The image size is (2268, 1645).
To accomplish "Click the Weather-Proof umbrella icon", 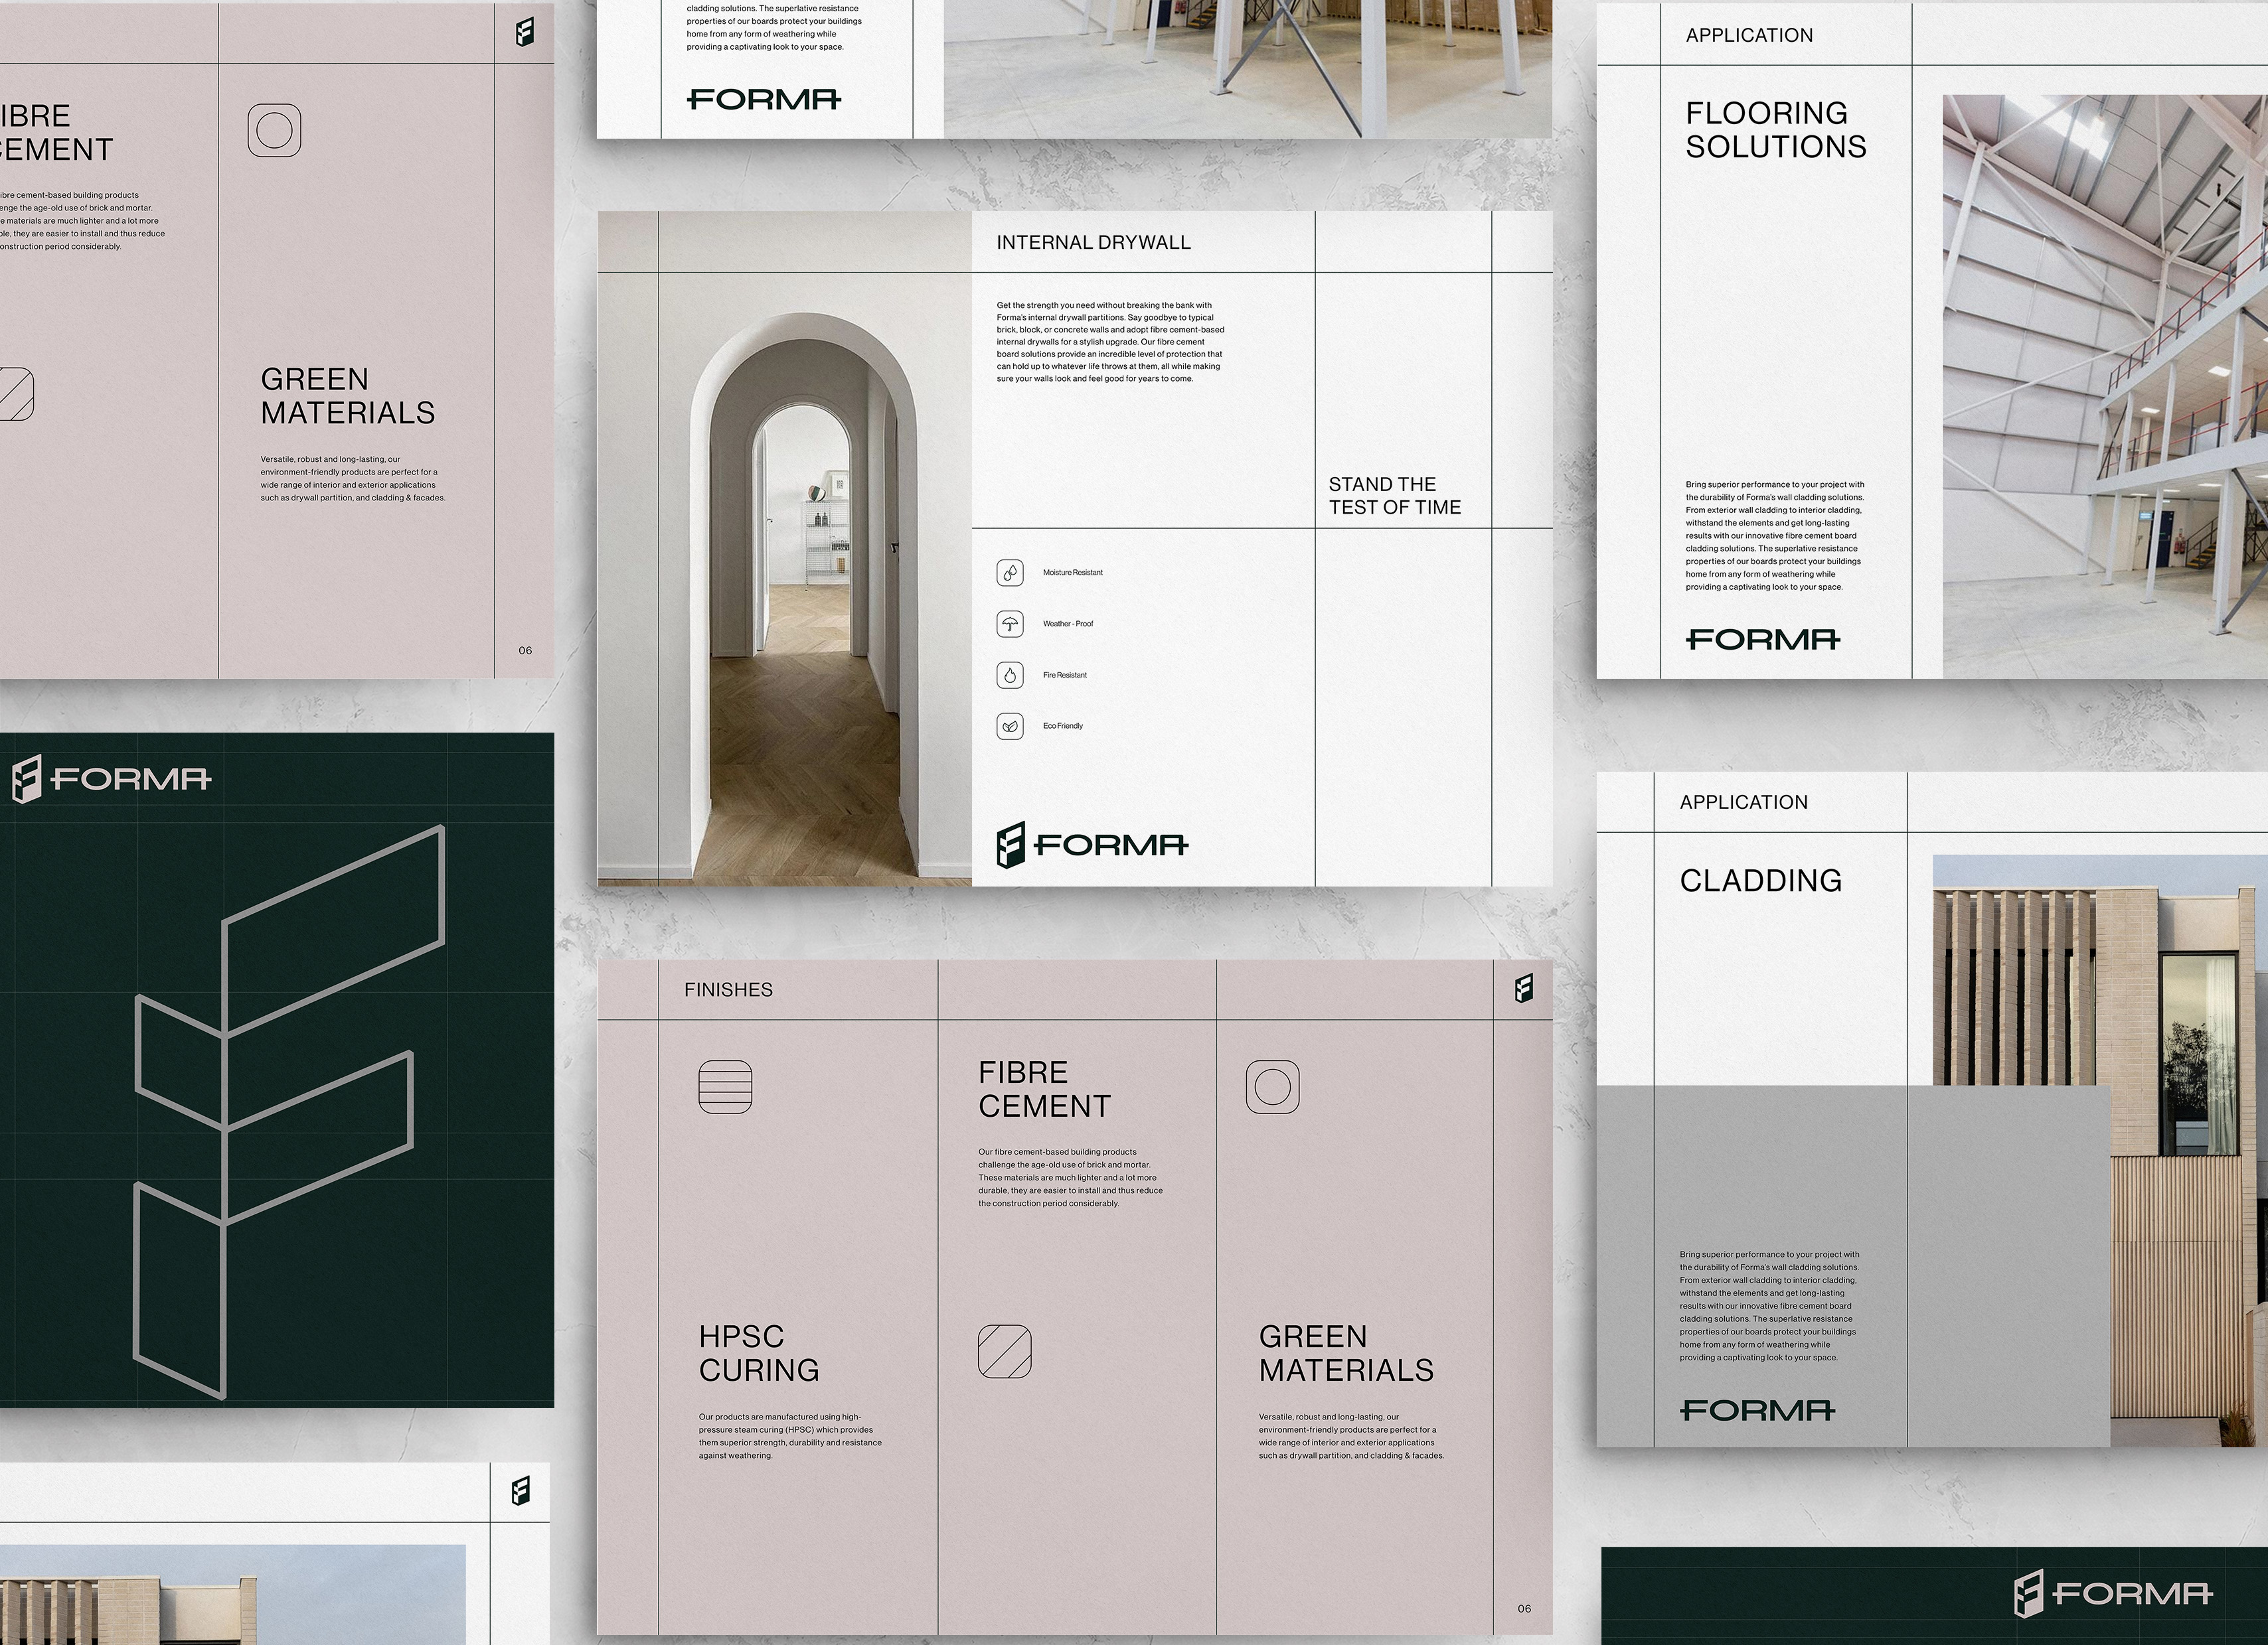I will 1010,624.
